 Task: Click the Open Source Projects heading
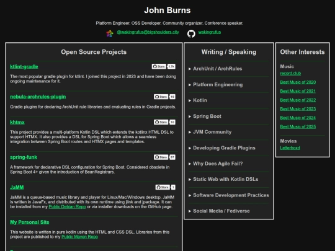point(94,52)
